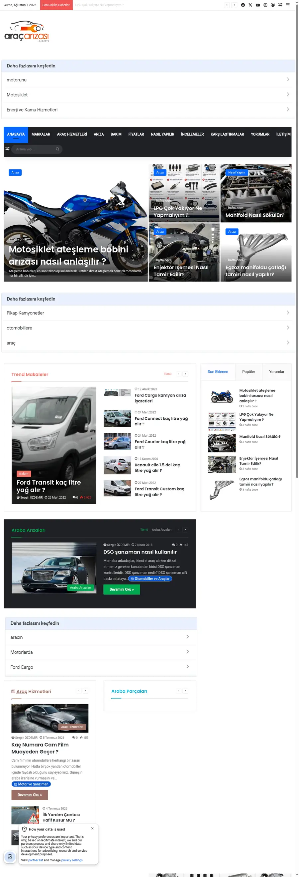Open the partner list link in popup
The image size is (299, 877).
(x=35, y=860)
